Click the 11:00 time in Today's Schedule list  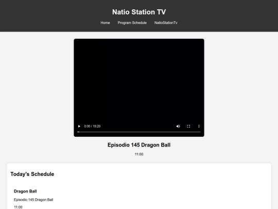[18, 207]
